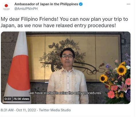Click the red circle of the flag

[19, 73]
